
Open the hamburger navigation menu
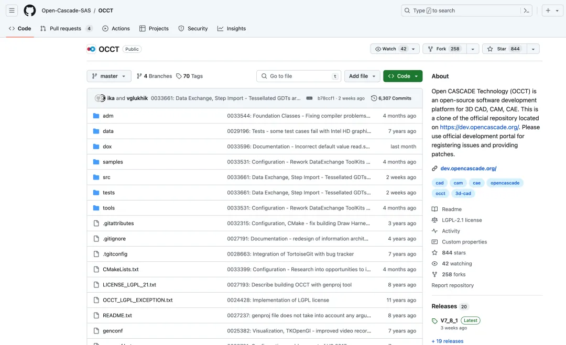pos(12,10)
